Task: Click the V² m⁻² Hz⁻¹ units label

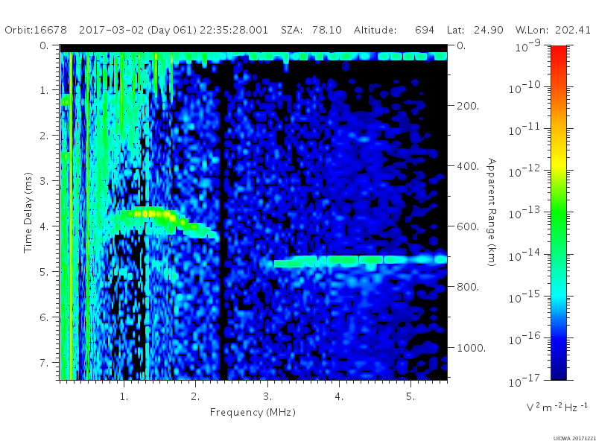Action: (x=557, y=407)
